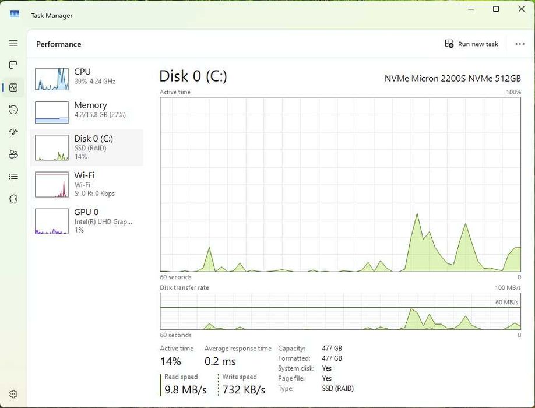This screenshot has width=535, height=408.
Task: Open the Startup apps page icon
Action: point(13,132)
